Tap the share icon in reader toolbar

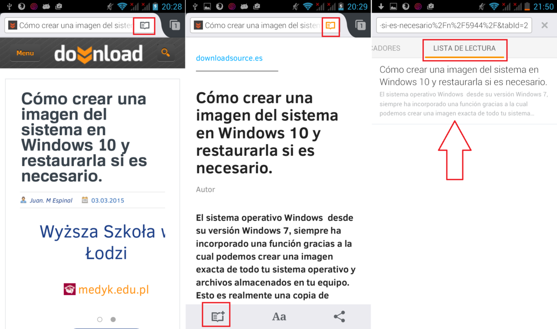coord(339,316)
